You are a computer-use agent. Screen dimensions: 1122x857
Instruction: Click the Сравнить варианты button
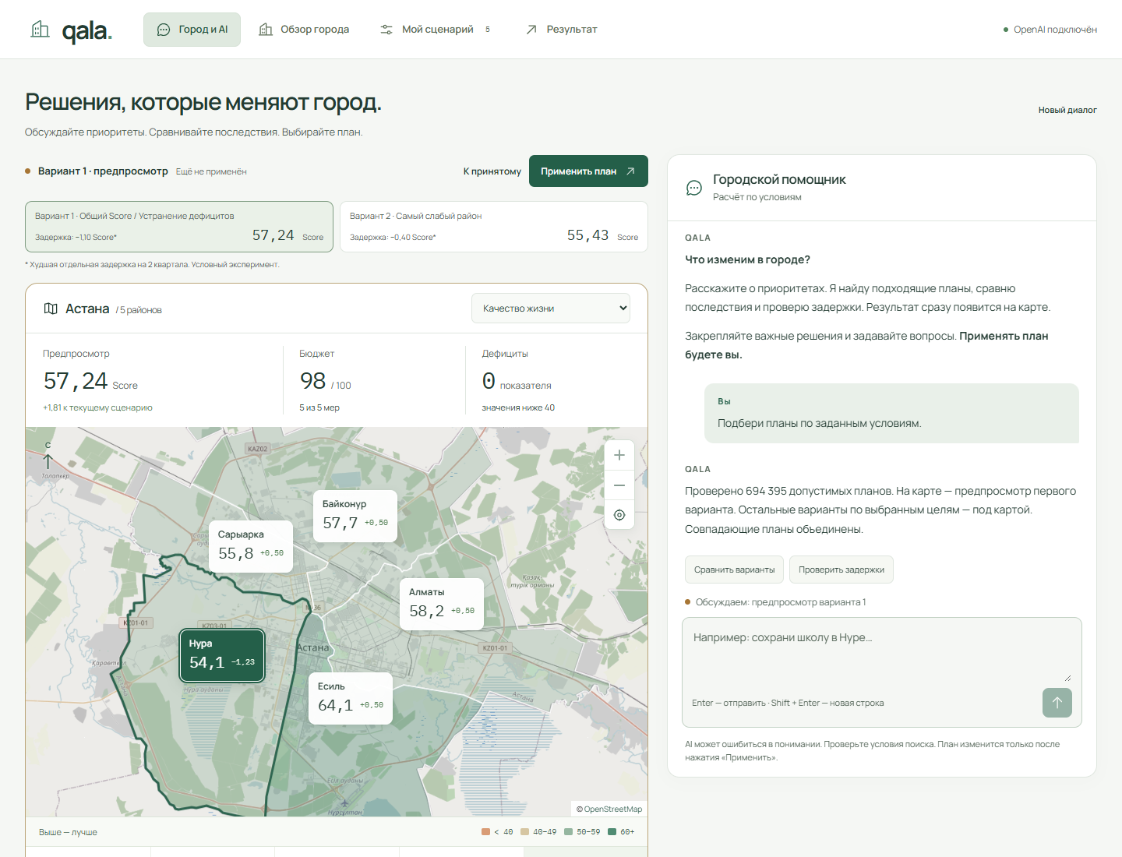tap(735, 570)
